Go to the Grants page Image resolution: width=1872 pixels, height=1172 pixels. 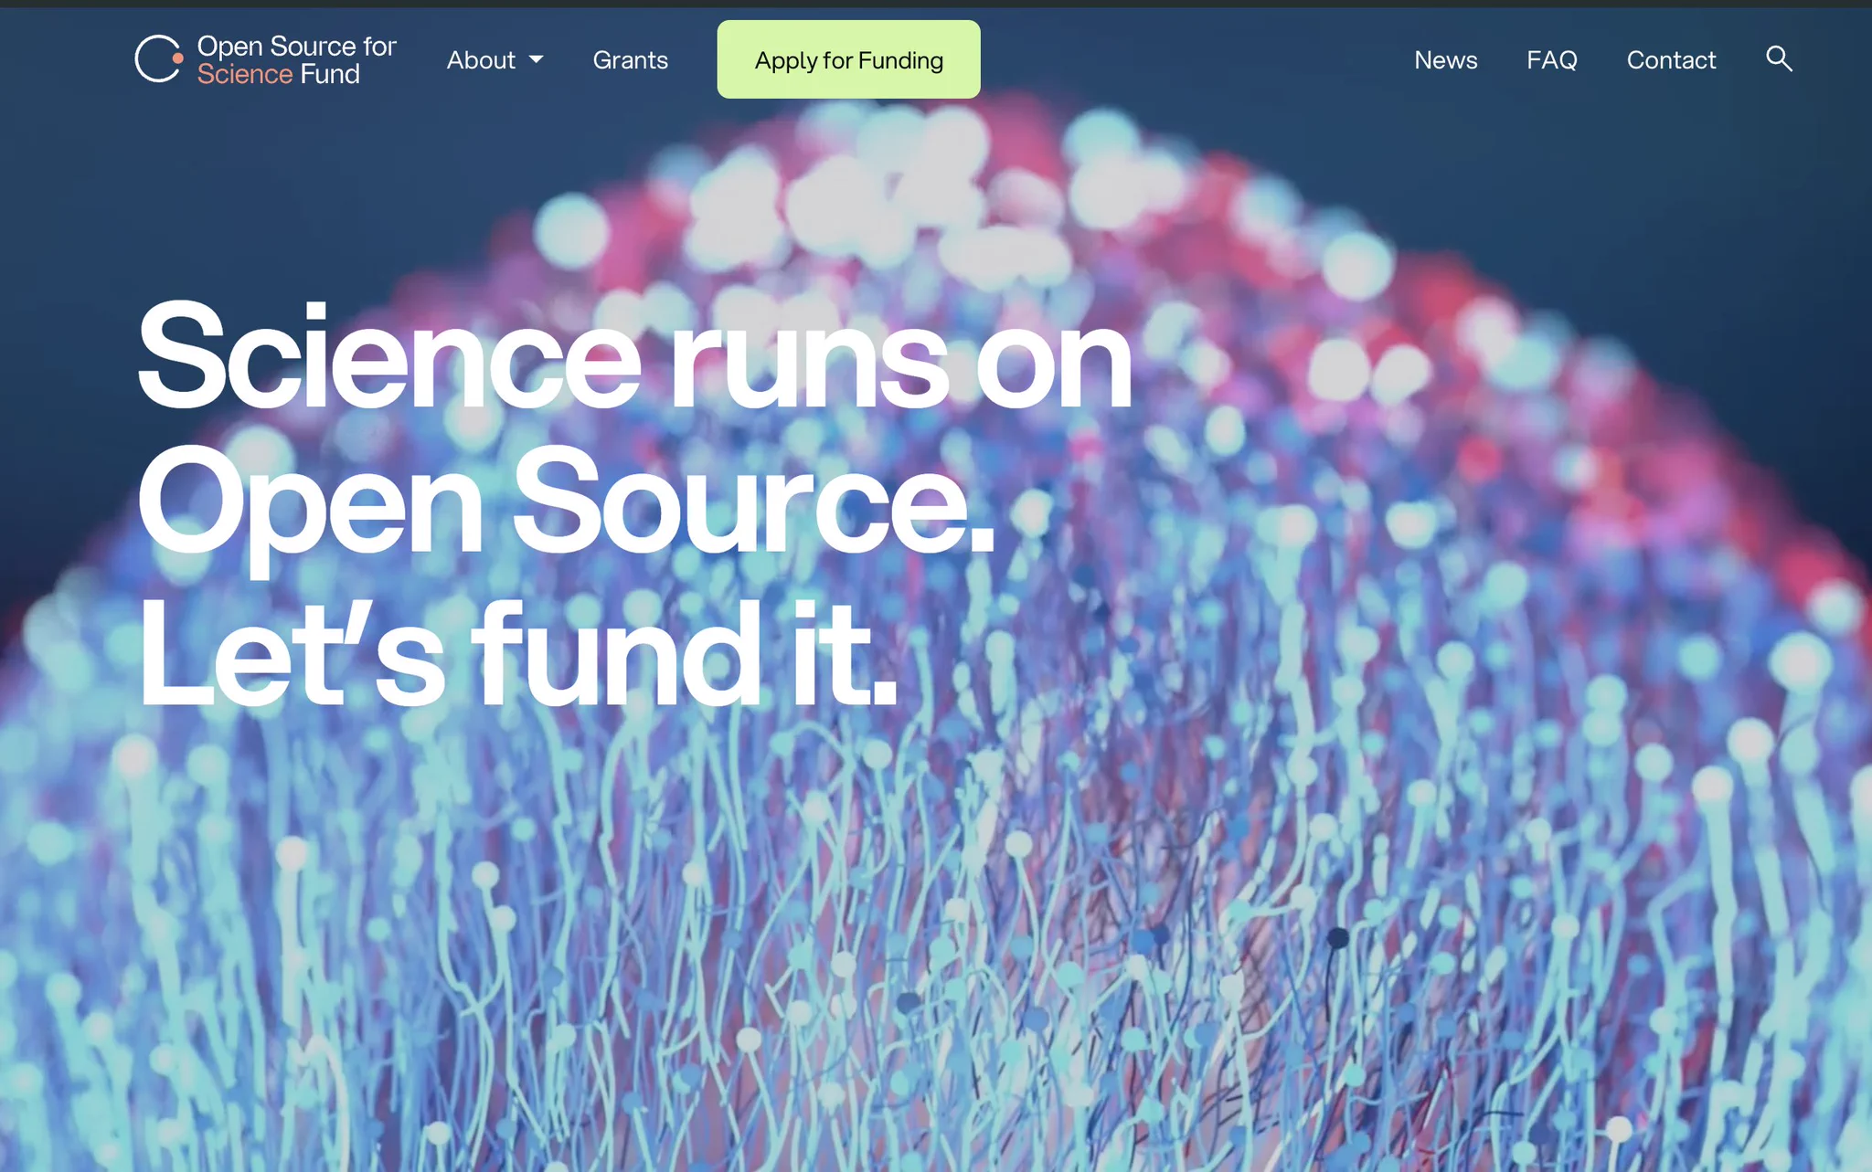pyautogui.click(x=630, y=59)
